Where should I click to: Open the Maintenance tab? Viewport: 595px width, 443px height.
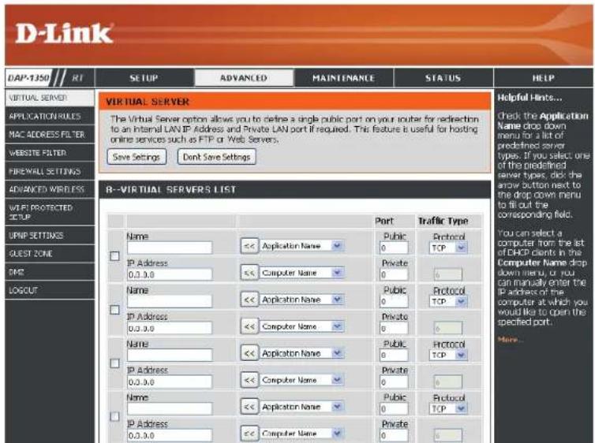click(x=343, y=78)
